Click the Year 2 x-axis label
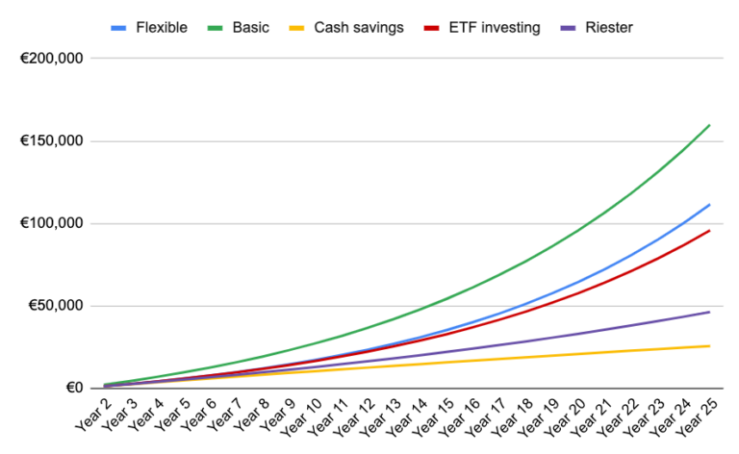 point(92,416)
